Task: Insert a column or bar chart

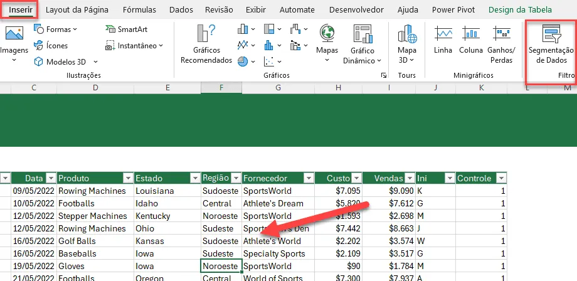Action: click(246, 29)
